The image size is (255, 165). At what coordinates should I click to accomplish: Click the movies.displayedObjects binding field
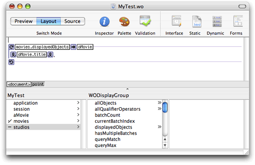42,47
